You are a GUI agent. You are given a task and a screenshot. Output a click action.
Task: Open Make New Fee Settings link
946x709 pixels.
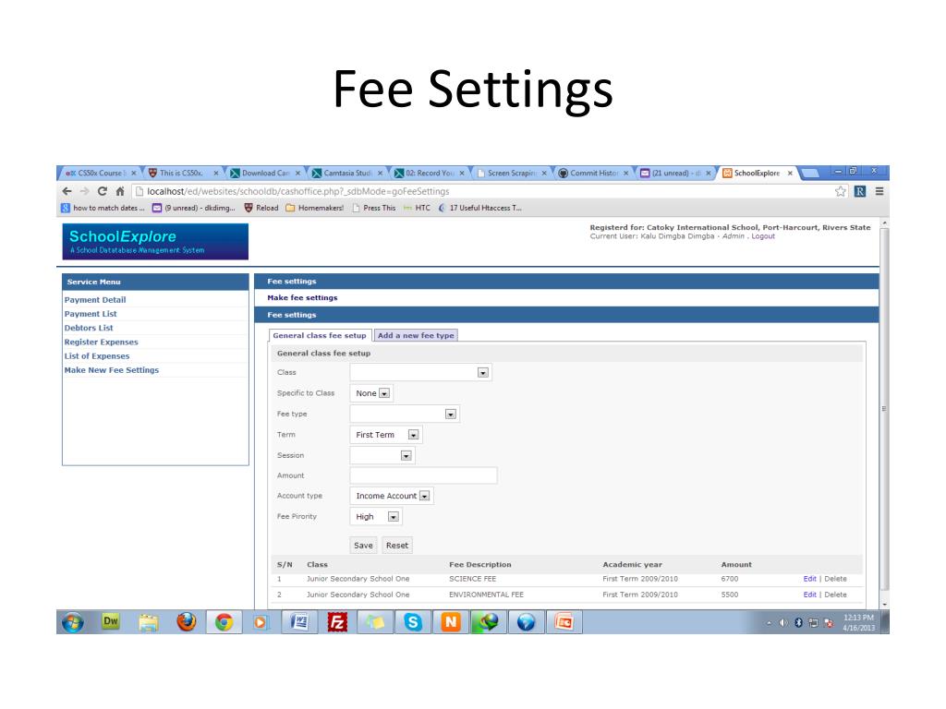click(112, 370)
